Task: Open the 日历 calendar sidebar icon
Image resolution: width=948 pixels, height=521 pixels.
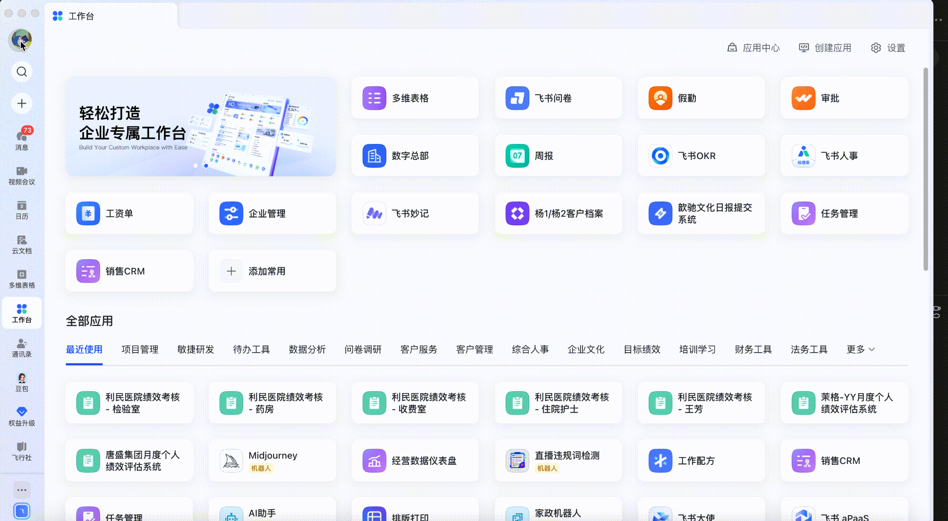Action: pos(22,210)
